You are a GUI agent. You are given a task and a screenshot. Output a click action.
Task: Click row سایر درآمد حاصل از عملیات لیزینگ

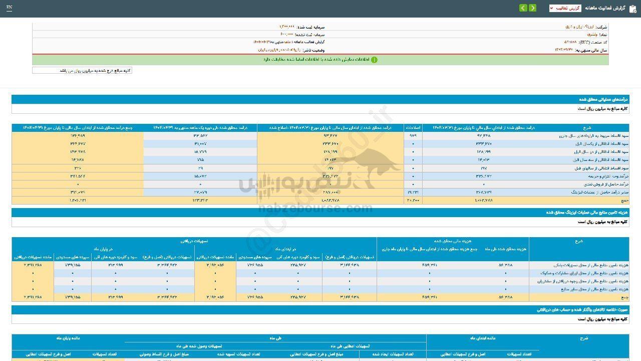pos(320,192)
